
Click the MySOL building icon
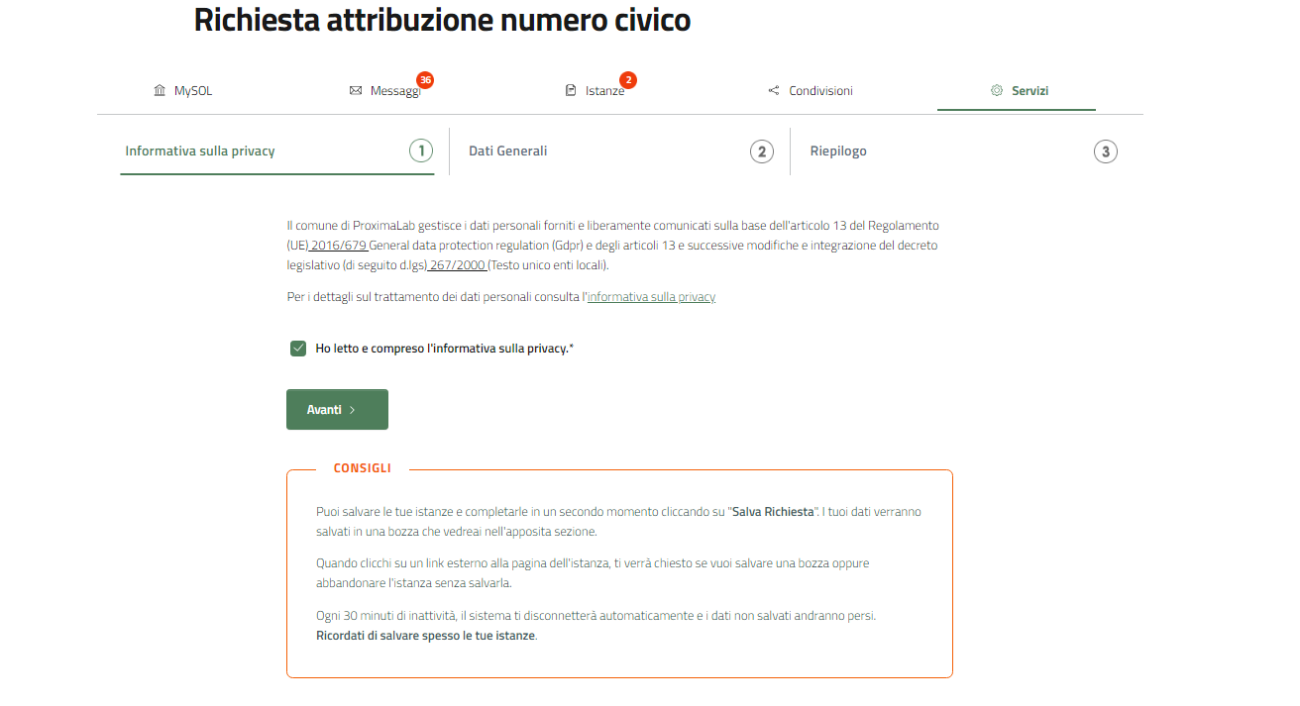(x=160, y=91)
